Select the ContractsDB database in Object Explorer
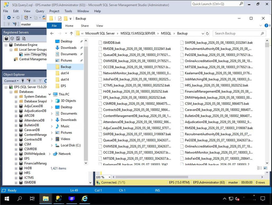The image size is (272, 205). tap(33, 140)
